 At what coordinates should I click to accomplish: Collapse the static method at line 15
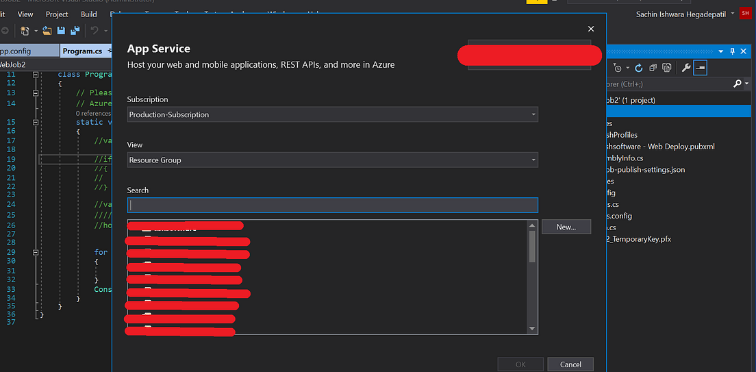35,123
